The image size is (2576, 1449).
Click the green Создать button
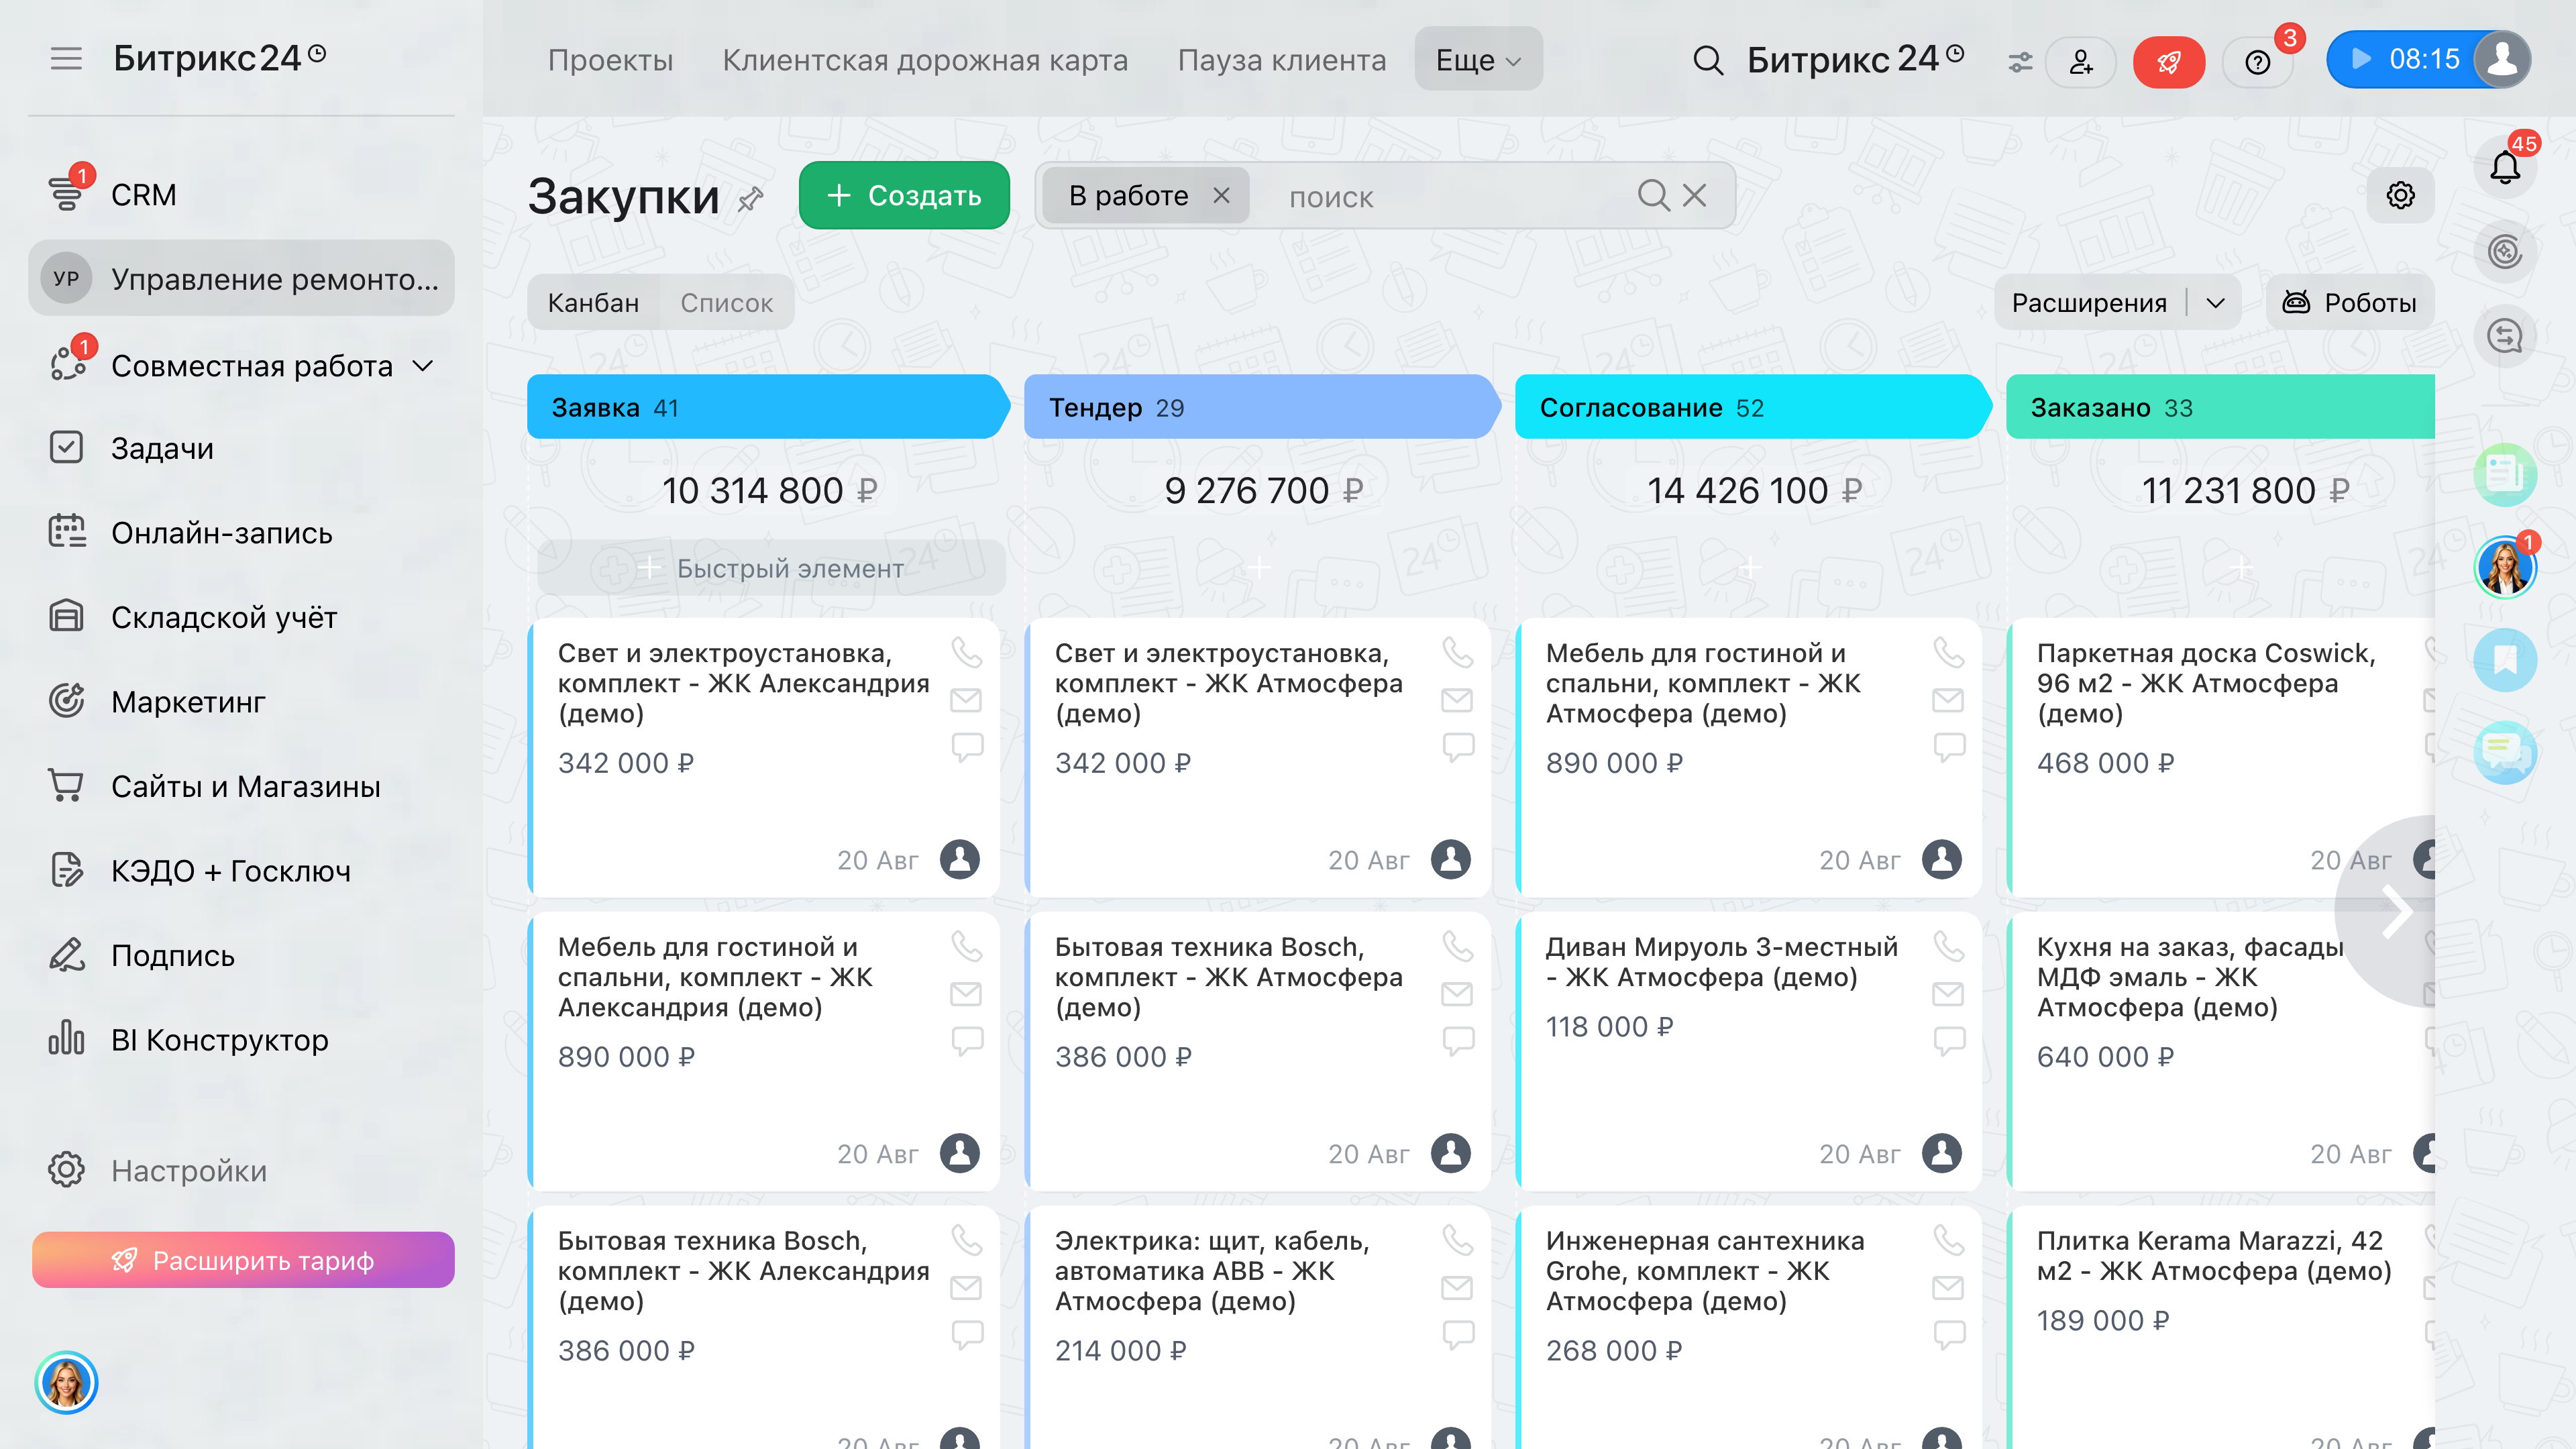pos(904,195)
